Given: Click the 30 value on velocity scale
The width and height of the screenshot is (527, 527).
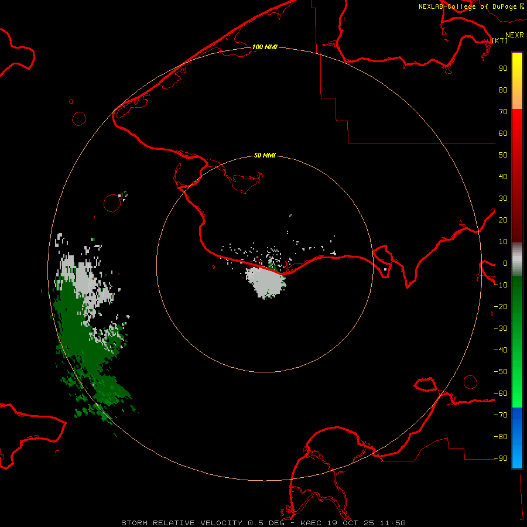Looking at the screenshot, I should pos(503,199).
